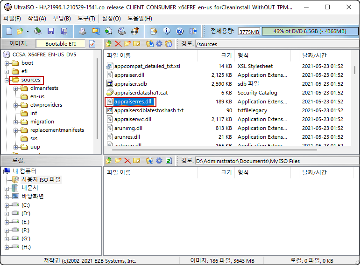
Task: Click the Convert image icon
Action: pyautogui.click(x=96, y=31)
